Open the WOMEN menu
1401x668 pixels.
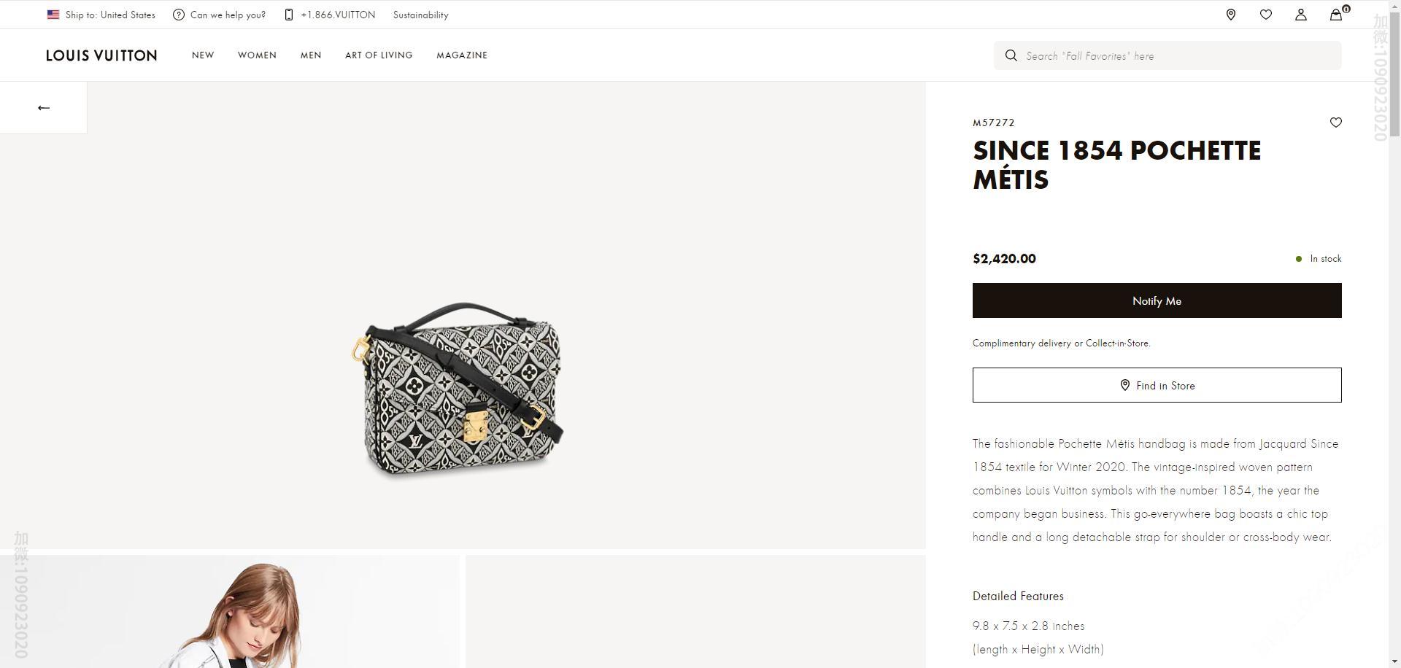point(257,55)
